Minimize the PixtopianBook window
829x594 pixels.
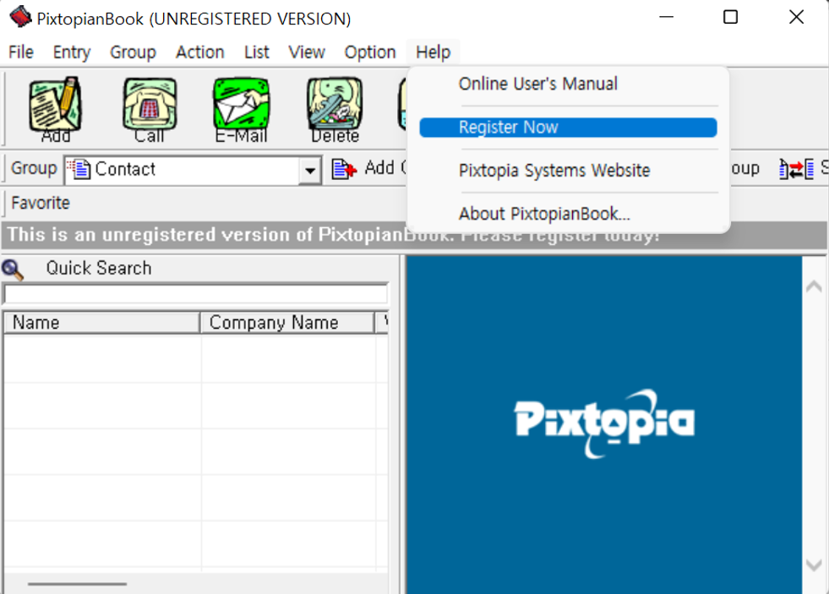pos(666,18)
